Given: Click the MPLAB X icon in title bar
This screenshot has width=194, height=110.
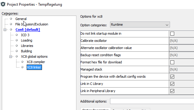Looking at the screenshot, I should 3,4.
